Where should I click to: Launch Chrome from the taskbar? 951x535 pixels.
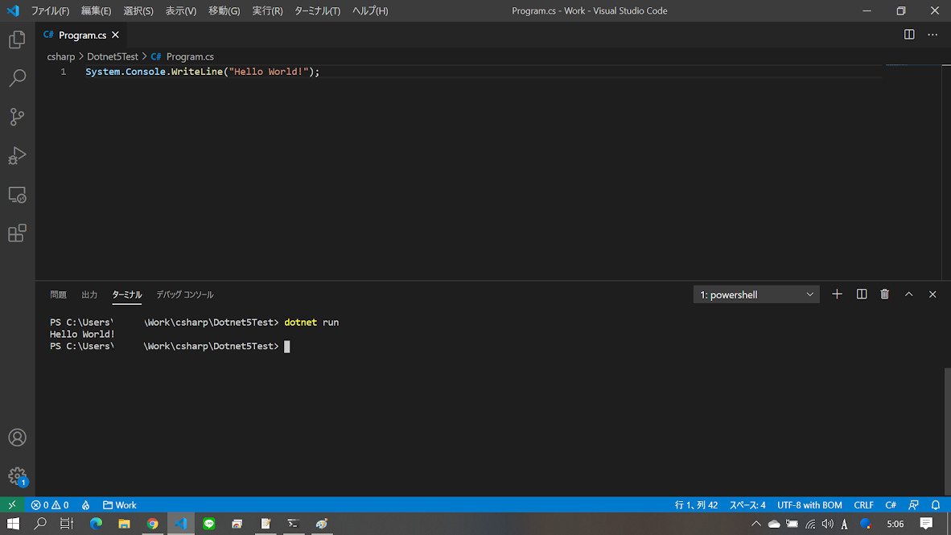point(152,524)
